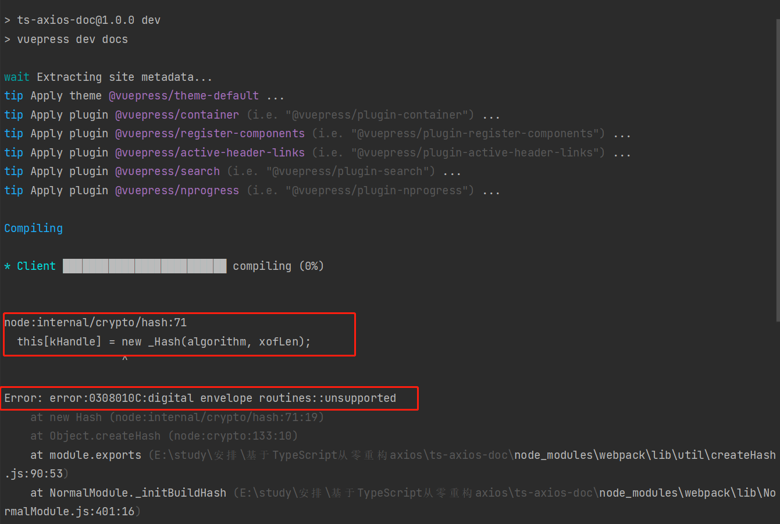The width and height of the screenshot is (780, 524).
Task: Click the "compiling (0%)" progress text
Action: tap(278, 266)
